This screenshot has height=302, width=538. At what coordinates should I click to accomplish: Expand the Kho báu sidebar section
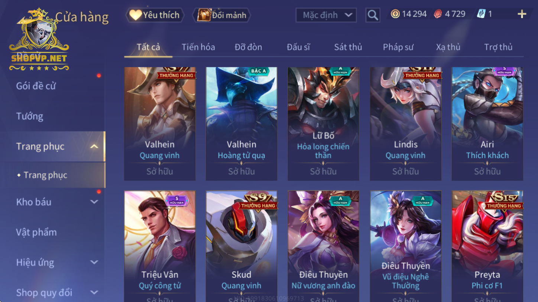[94, 202]
